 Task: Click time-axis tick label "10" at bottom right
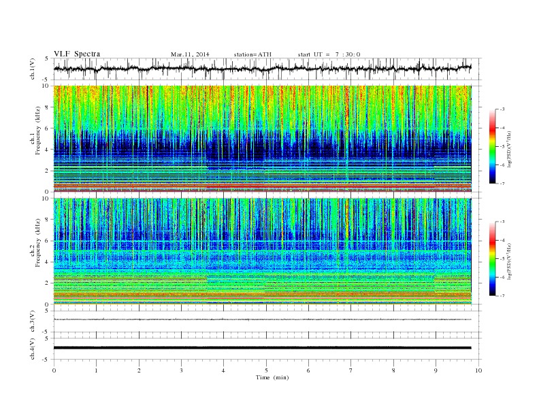[478, 370]
